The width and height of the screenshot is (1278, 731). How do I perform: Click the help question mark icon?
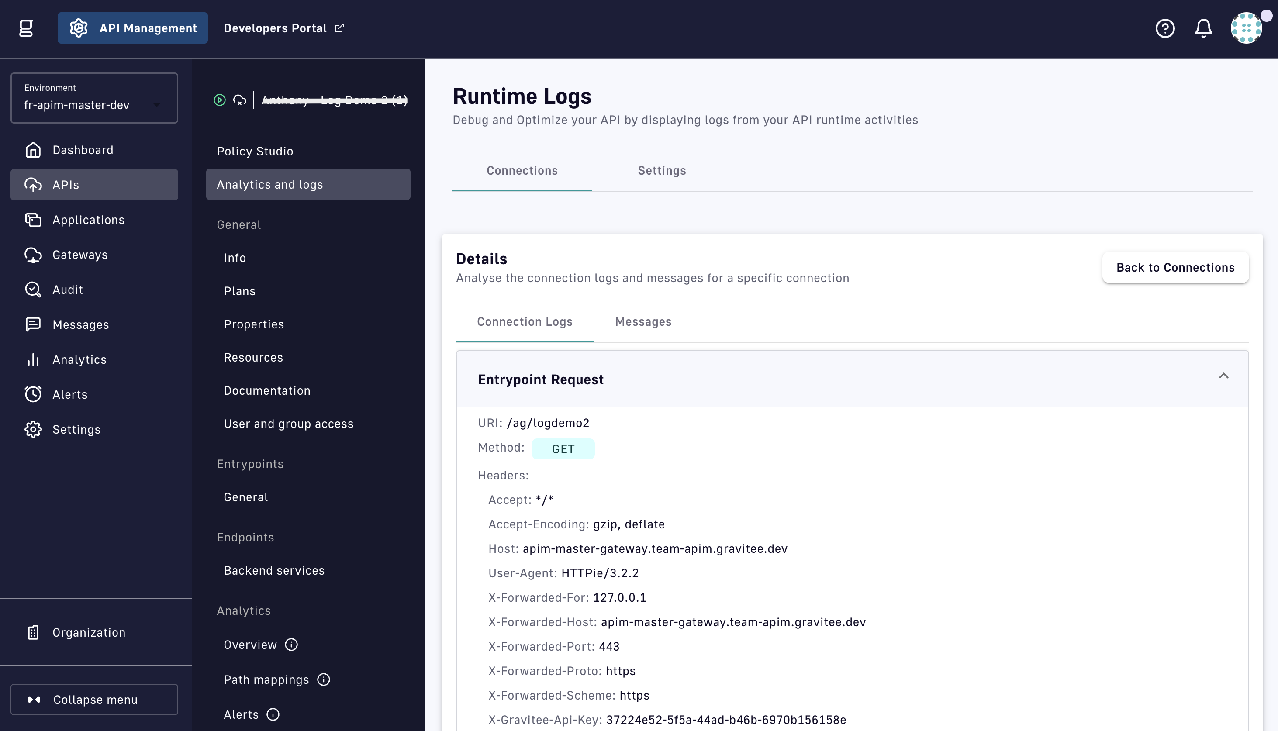coord(1164,28)
